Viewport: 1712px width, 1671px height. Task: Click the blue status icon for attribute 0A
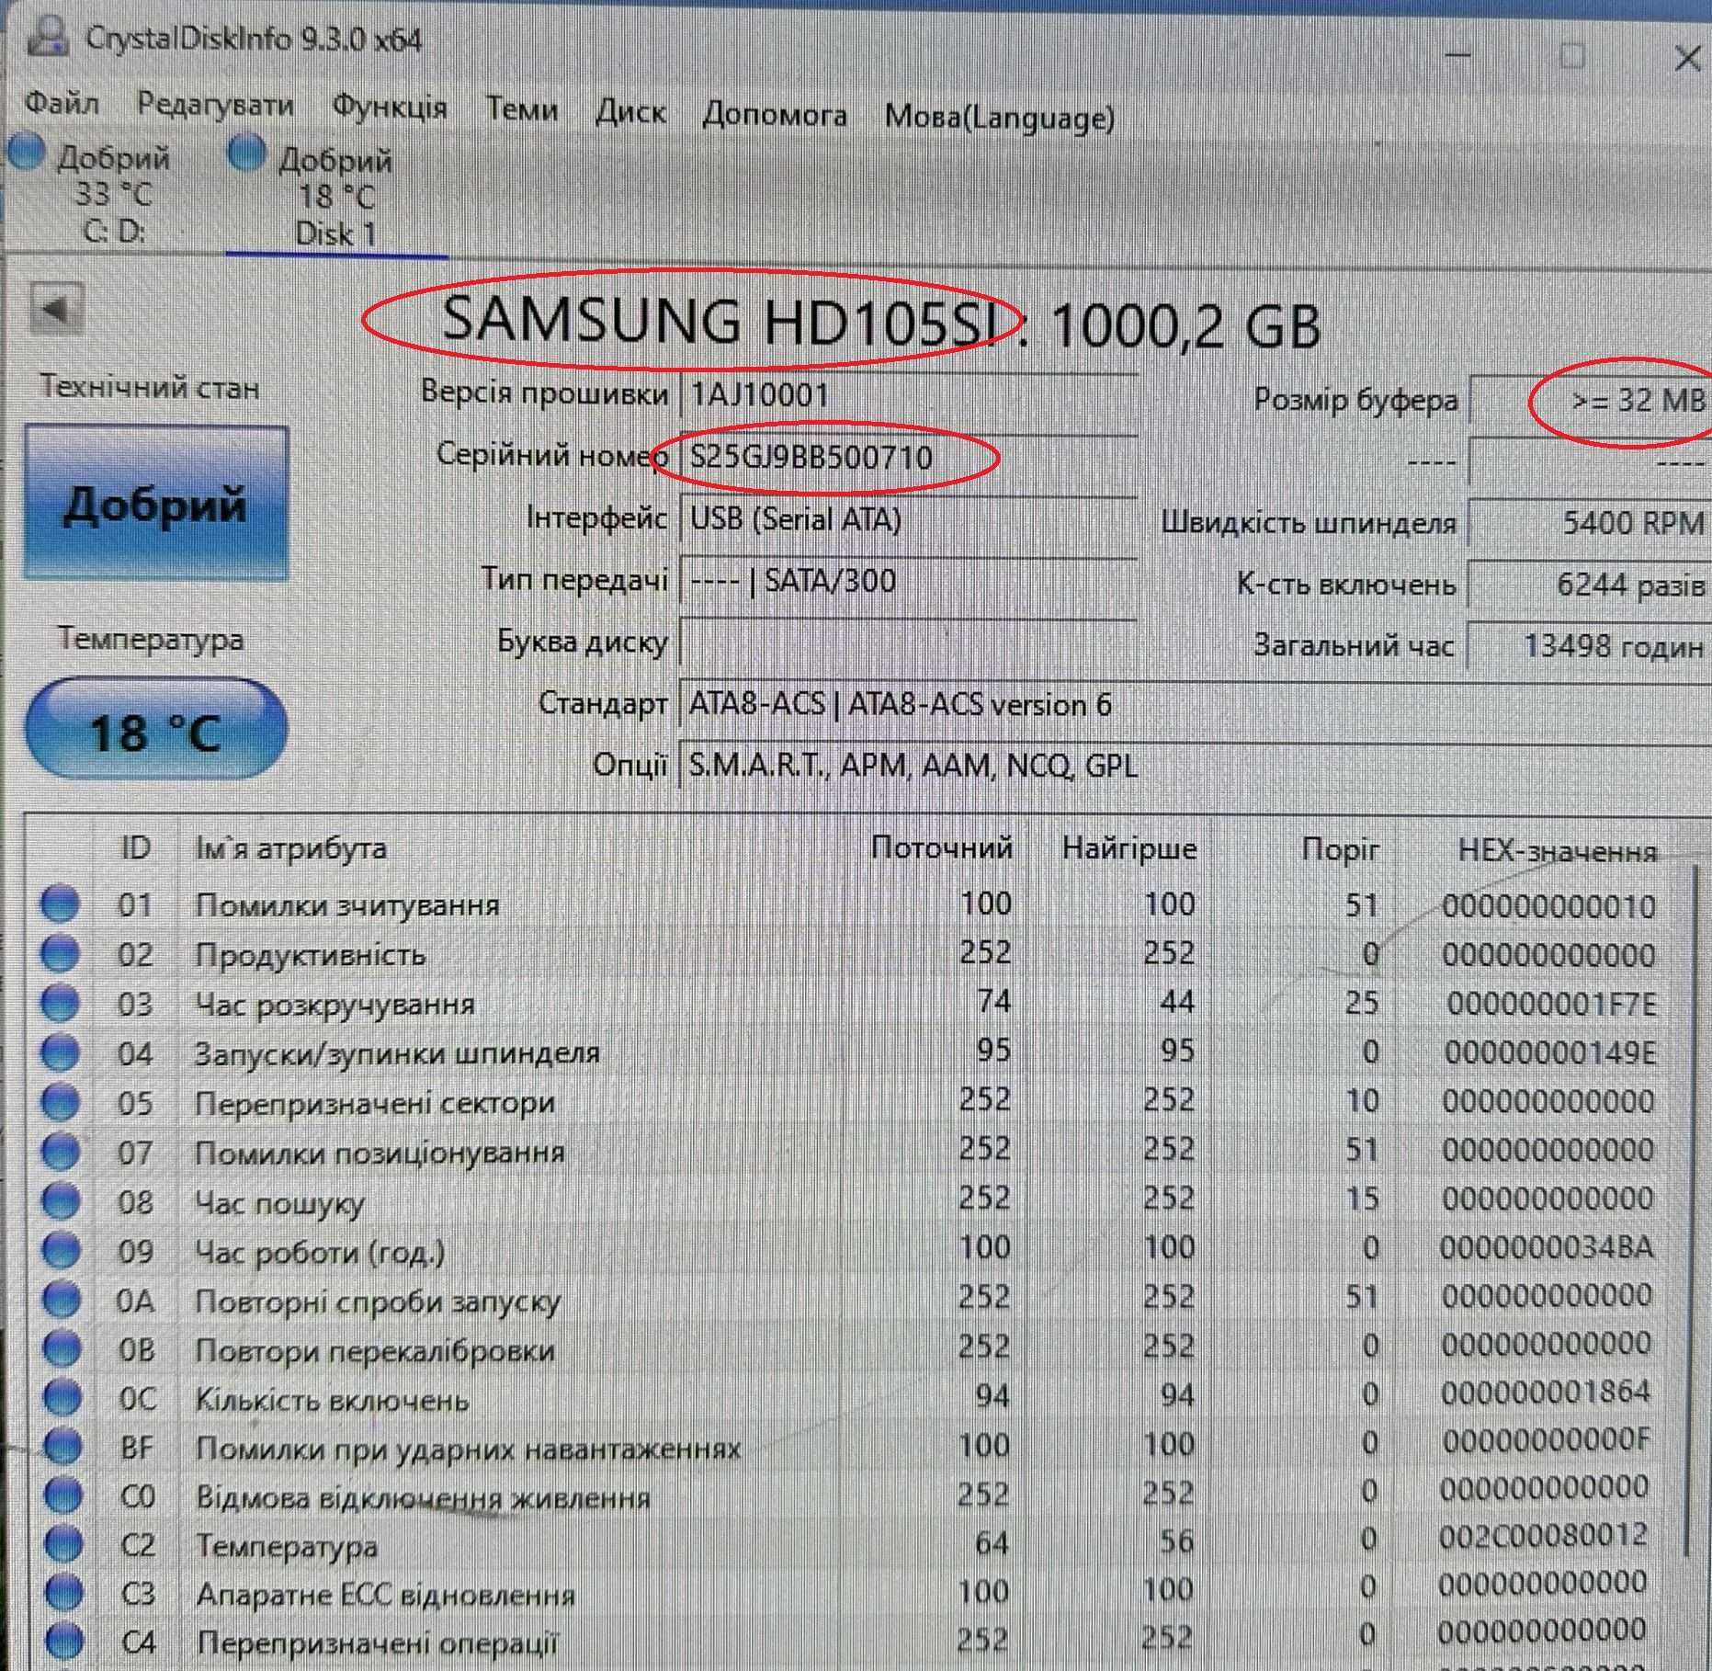pos(62,1300)
